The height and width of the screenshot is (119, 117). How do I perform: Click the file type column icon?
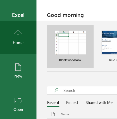point(53,114)
